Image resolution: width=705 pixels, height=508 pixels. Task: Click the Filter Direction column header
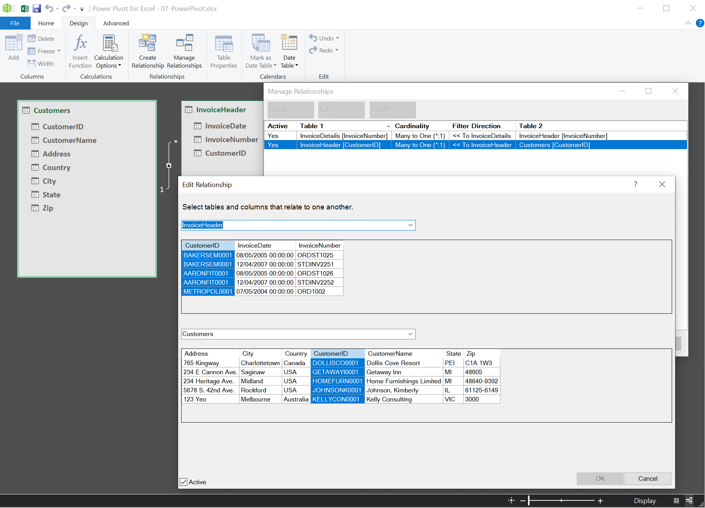(482, 126)
